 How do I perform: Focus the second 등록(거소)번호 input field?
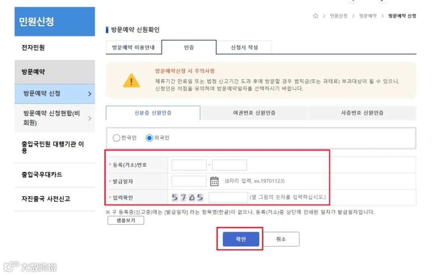pos(229,165)
